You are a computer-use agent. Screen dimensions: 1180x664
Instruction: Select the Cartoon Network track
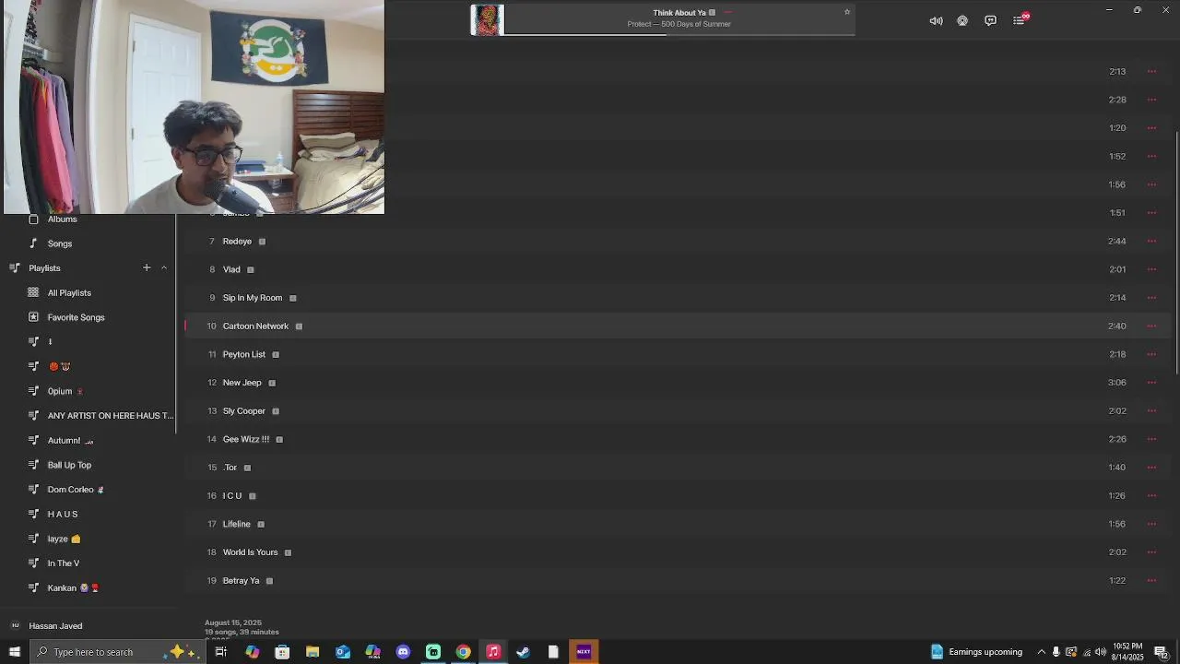(678, 326)
